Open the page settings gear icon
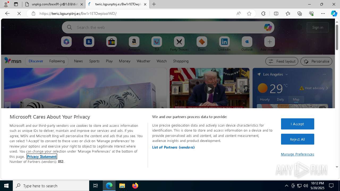Viewport: 340px width, 191px height. pyautogui.click(x=299, y=27)
